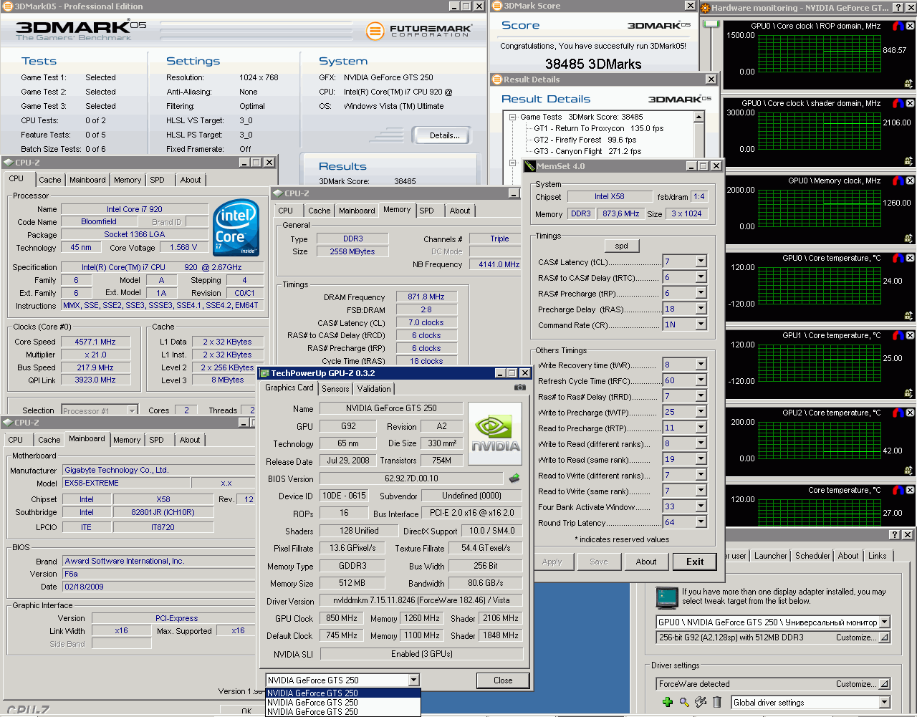917x717 pixels.
Task: Click Exit button in MemSet
Action: click(695, 562)
